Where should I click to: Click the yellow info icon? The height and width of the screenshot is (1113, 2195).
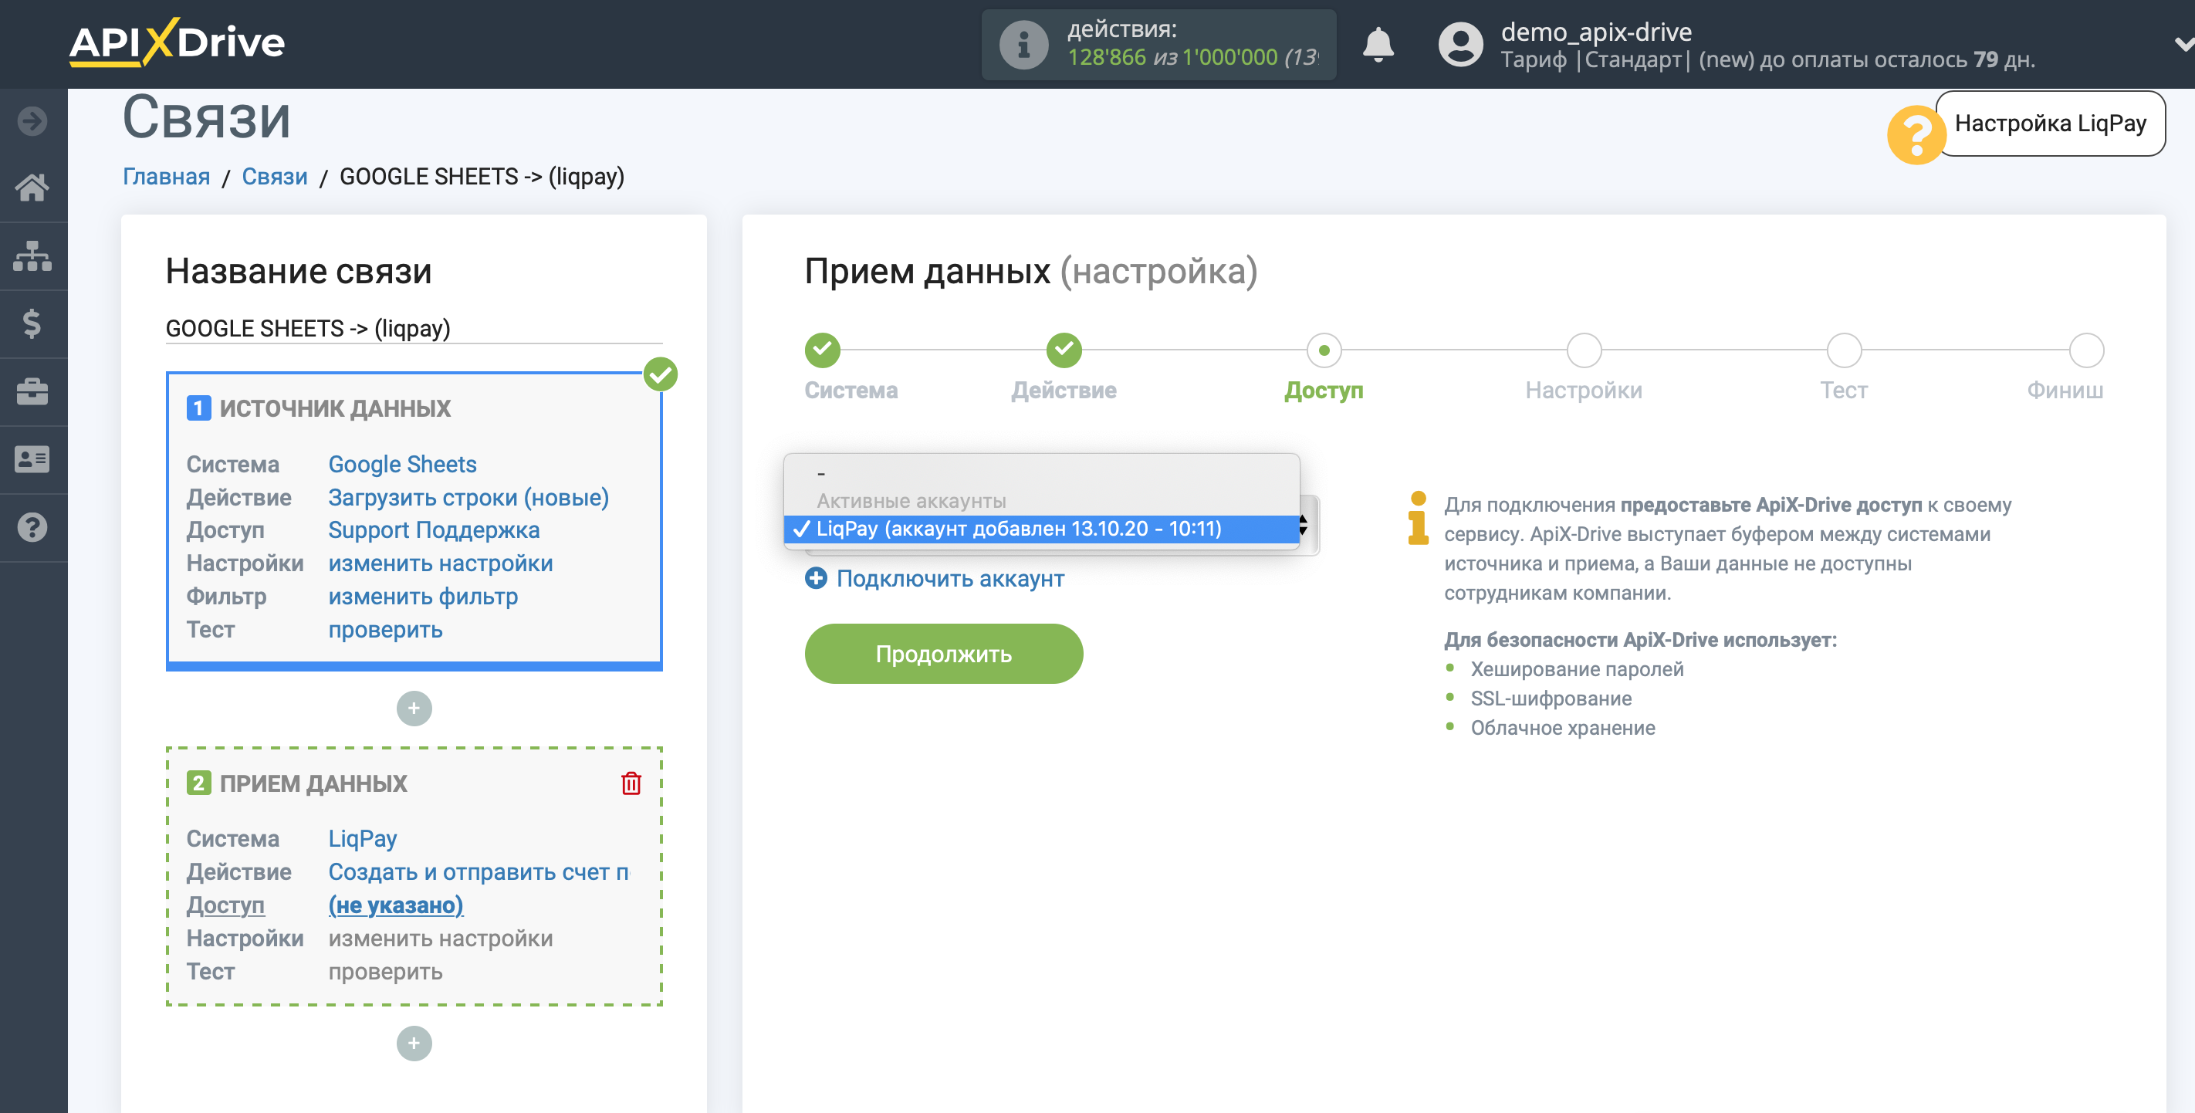coord(1418,517)
